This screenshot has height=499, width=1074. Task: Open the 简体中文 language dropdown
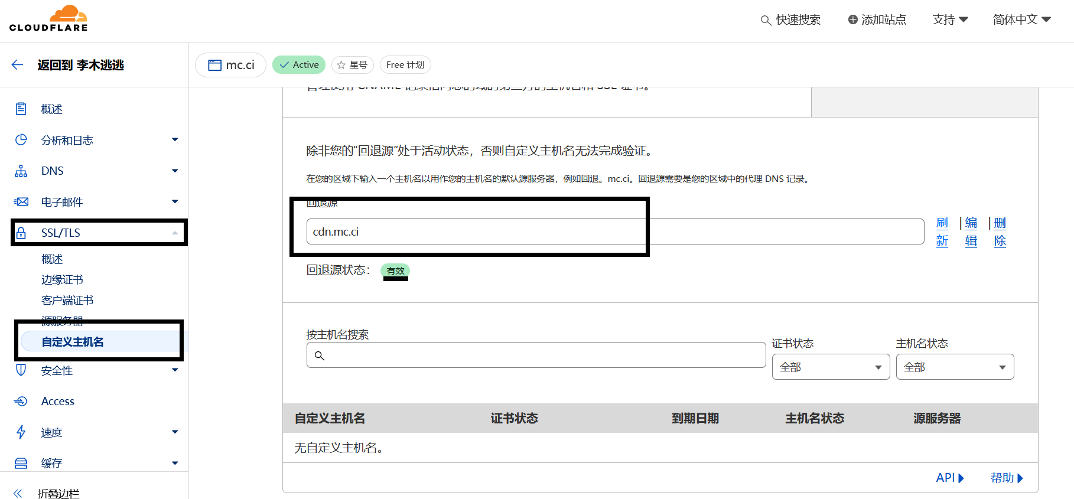(x=1021, y=19)
